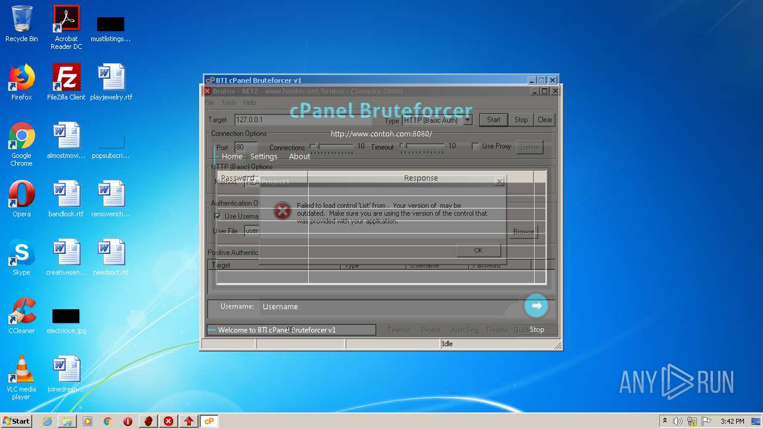The image size is (763, 429).
Task: Enable the Use Proxy checkbox
Action: 475,146
